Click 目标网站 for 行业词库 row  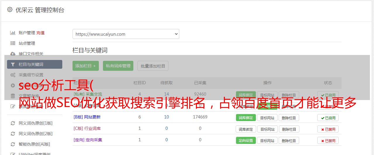coord(267,129)
